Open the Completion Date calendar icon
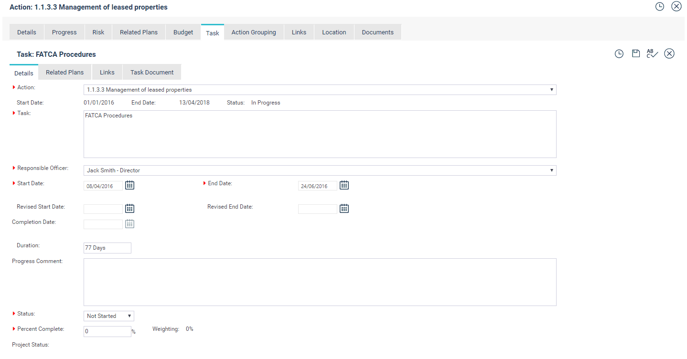 [x=129, y=223]
